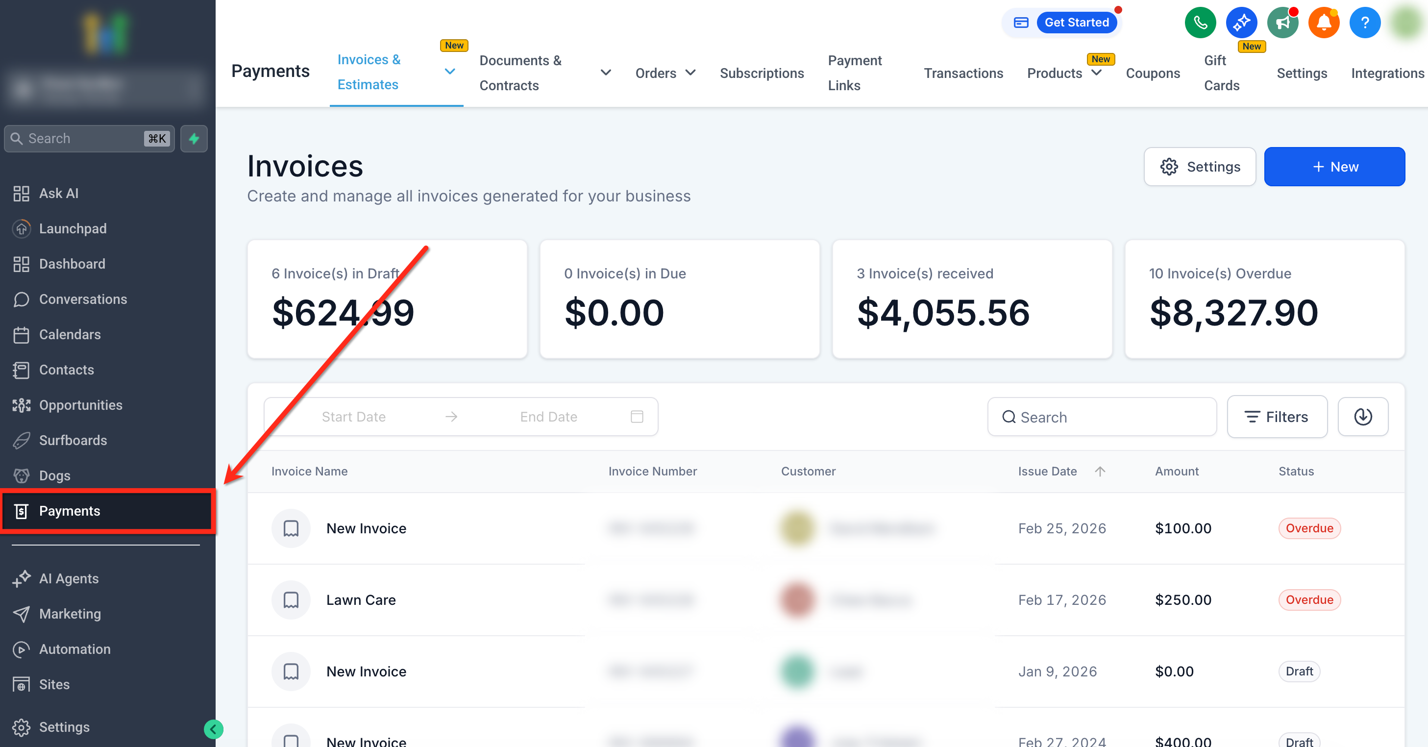This screenshot has height=747, width=1428.
Task: Open the Filters button
Action: coord(1277,417)
